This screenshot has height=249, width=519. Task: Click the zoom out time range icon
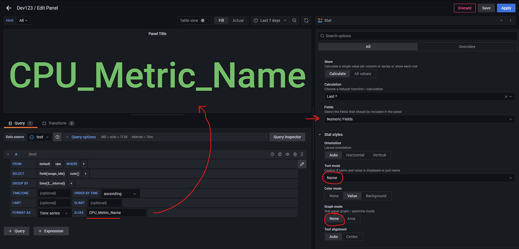point(294,20)
